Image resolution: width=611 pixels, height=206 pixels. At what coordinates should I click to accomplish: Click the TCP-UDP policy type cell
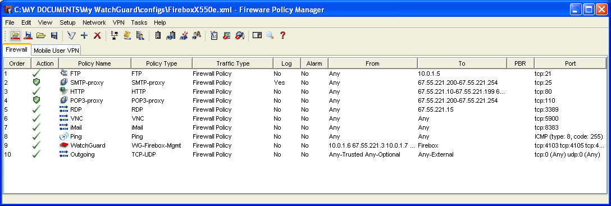pyautogui.click(x=144, y=154)
